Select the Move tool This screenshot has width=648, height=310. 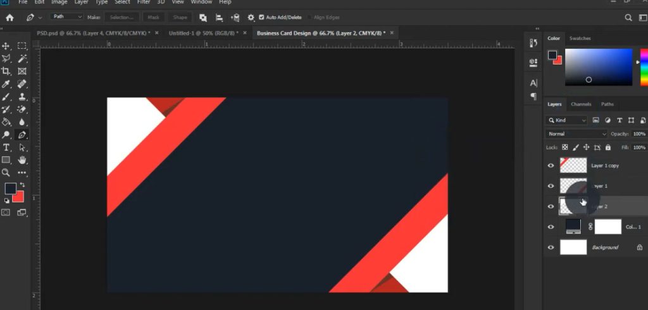pos(6,46)
